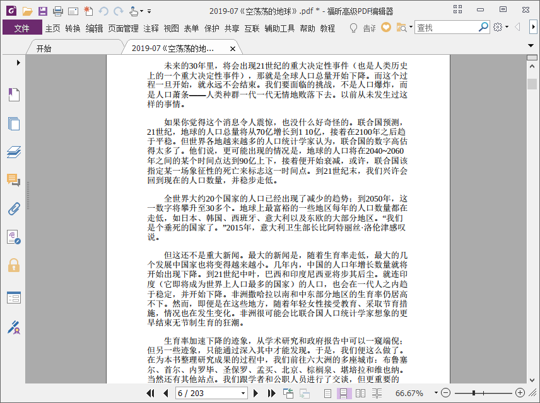Switch to the 转换 ribbon tab
This screenshot has height=403, width=540.
(73, 28)
